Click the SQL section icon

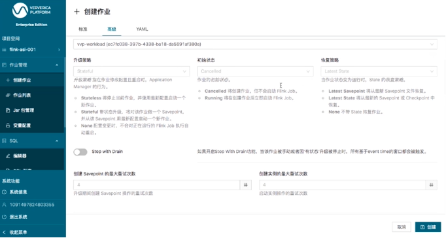click(x=5, y=141)
